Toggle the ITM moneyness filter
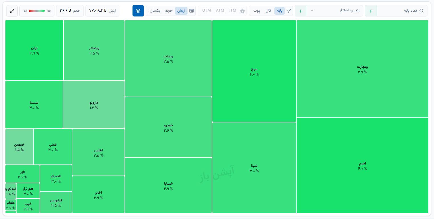The image size is (434, 219). point(233,11)
